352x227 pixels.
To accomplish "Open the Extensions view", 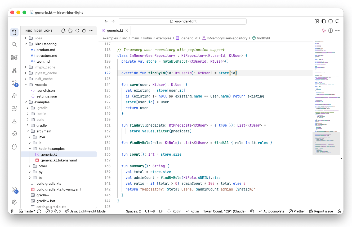I will tap(14, 108).
